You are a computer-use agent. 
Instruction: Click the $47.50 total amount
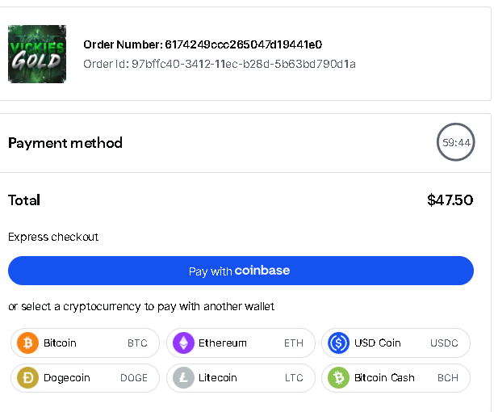click(x=450, y=200)
